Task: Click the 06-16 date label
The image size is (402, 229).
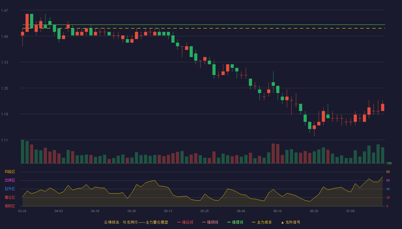Action: 277,211
